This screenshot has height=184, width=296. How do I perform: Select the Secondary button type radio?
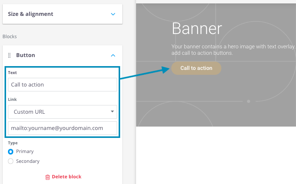pyautogui.click(x=11, y=161)
